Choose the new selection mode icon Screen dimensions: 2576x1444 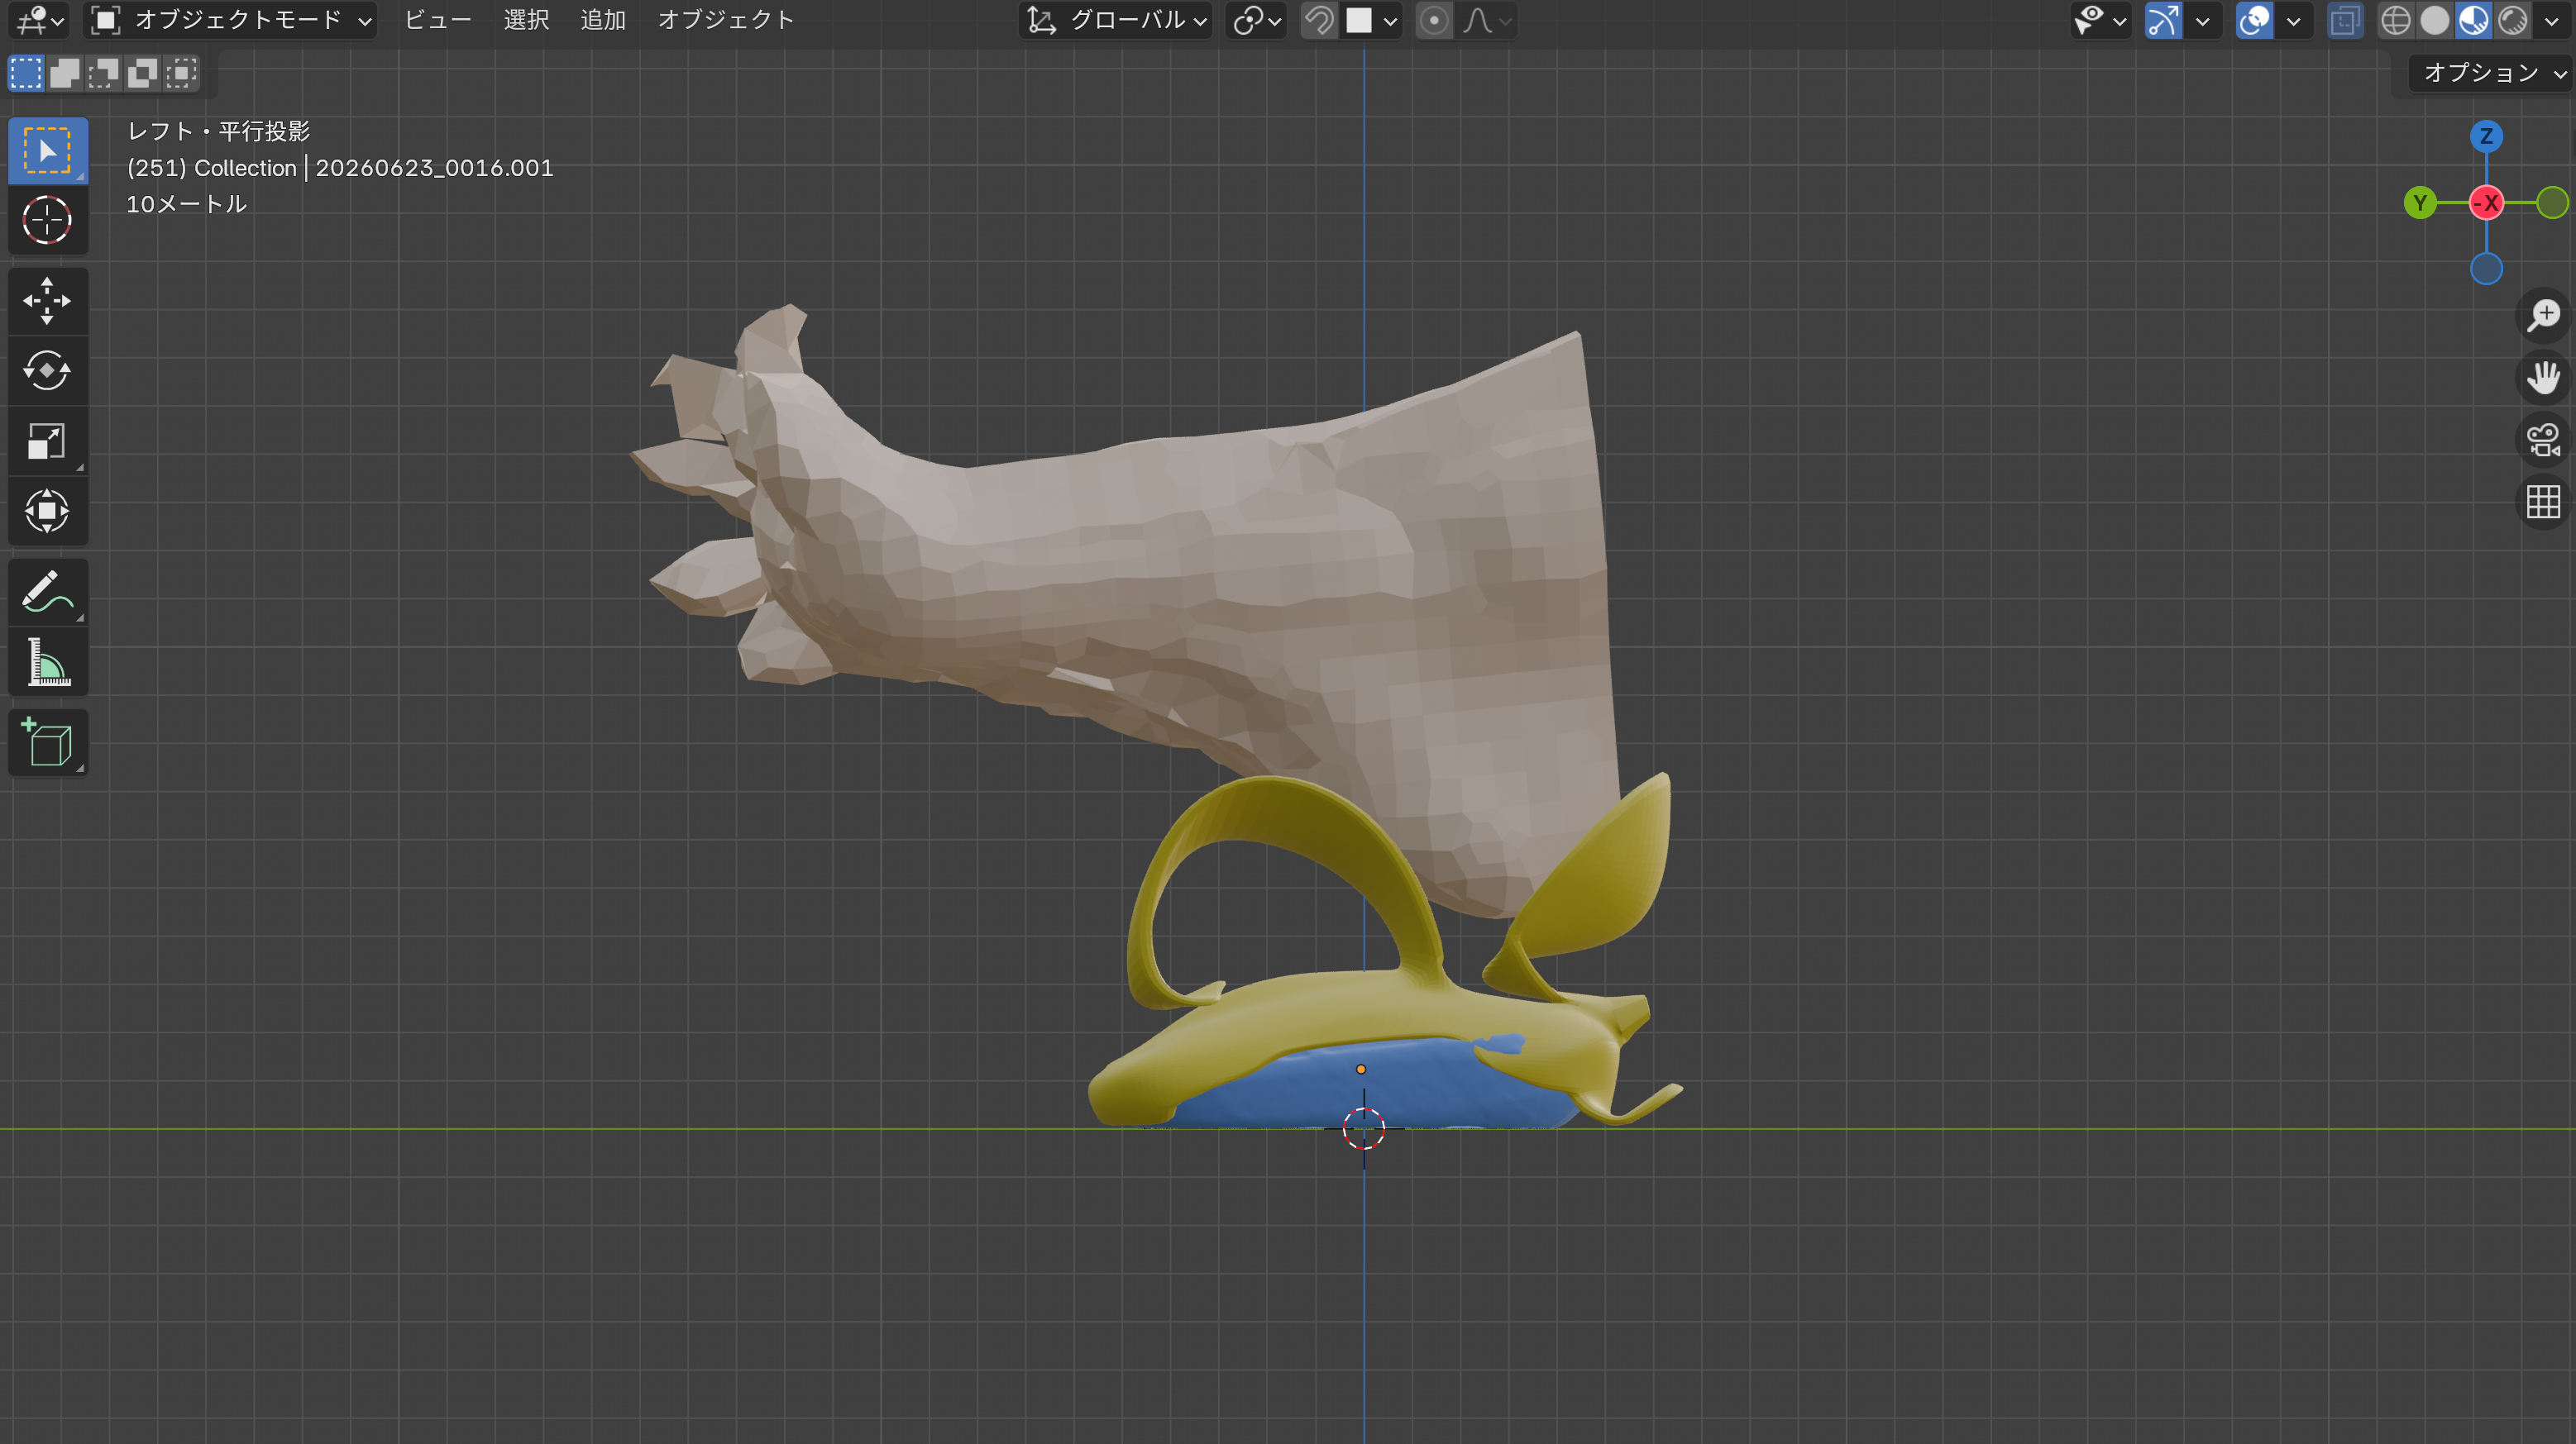click(x=26, y=73)
